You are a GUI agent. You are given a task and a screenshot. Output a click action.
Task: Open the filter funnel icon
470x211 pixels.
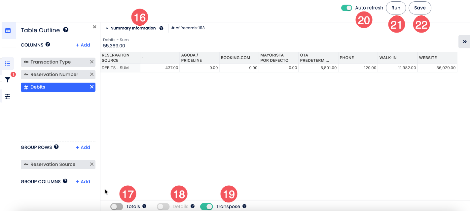[x=8, y=80]
